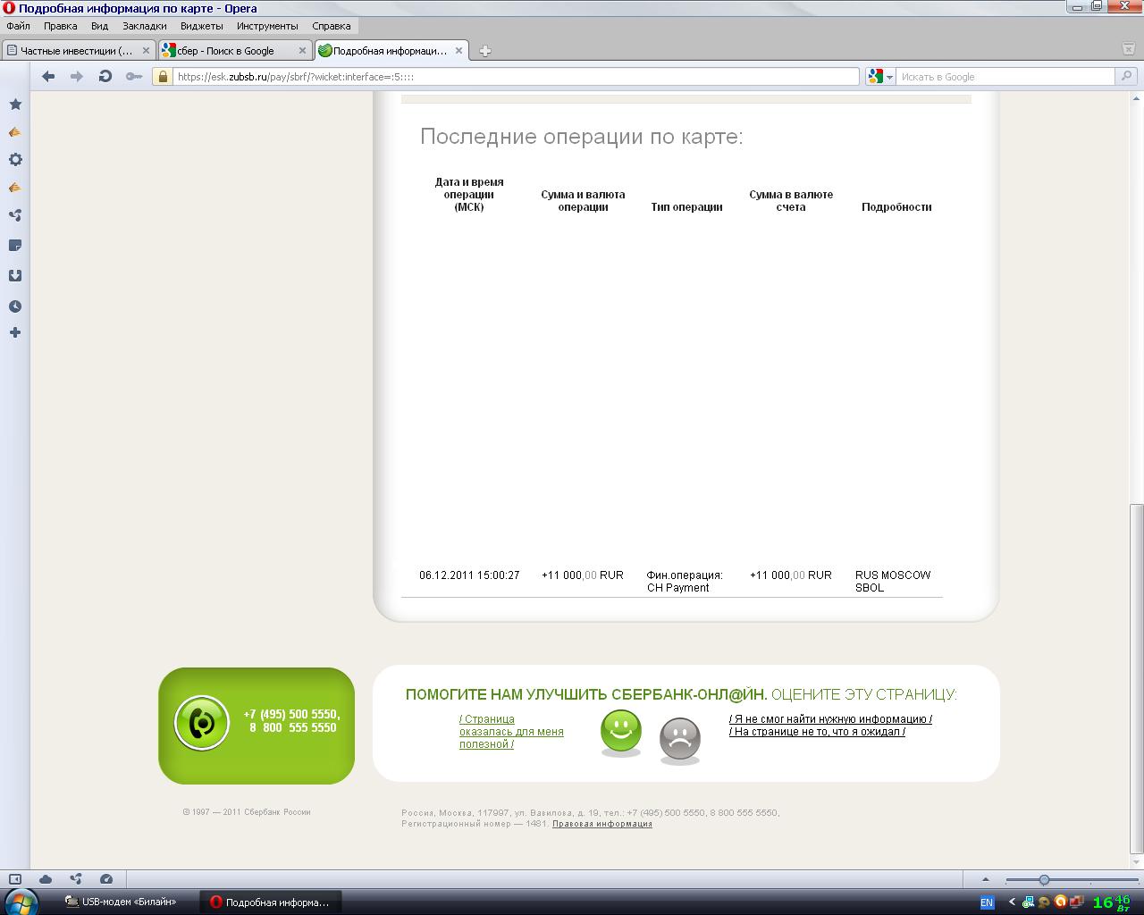Click the 'Тип операции' column header

pos(686,207)
